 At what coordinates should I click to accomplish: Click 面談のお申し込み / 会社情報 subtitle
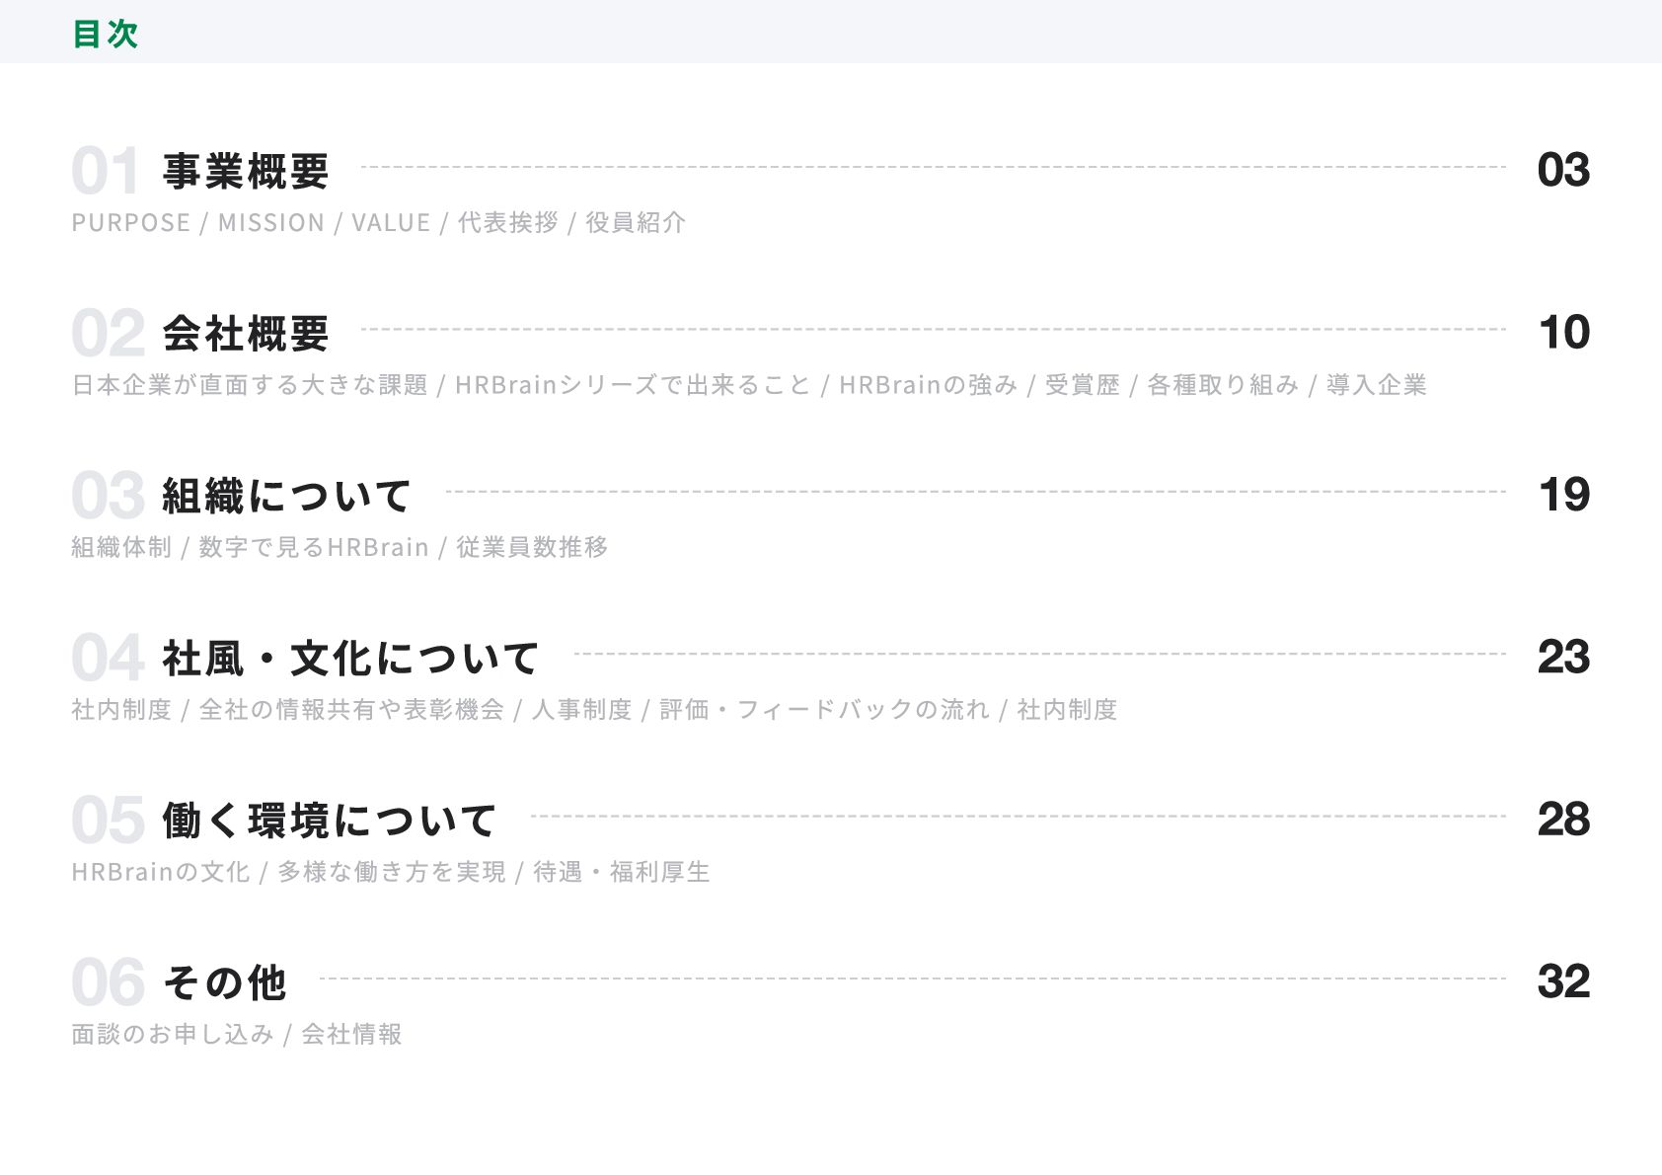237,1034
